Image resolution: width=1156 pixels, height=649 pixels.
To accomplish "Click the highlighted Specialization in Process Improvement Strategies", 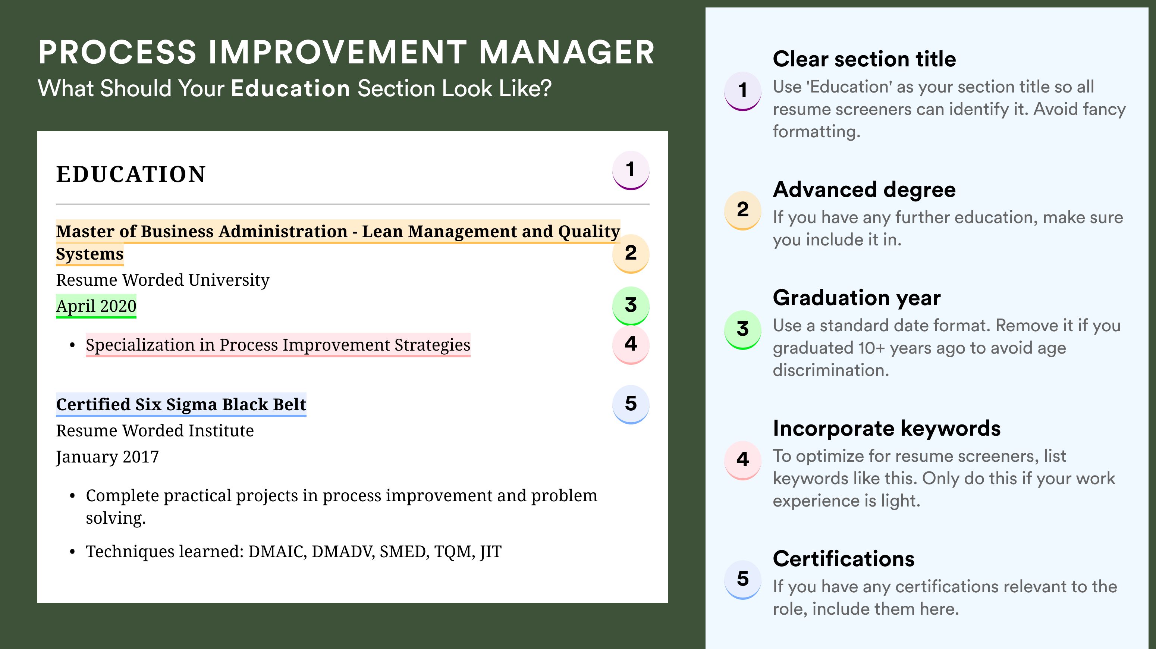I will [x=278, y=345].
